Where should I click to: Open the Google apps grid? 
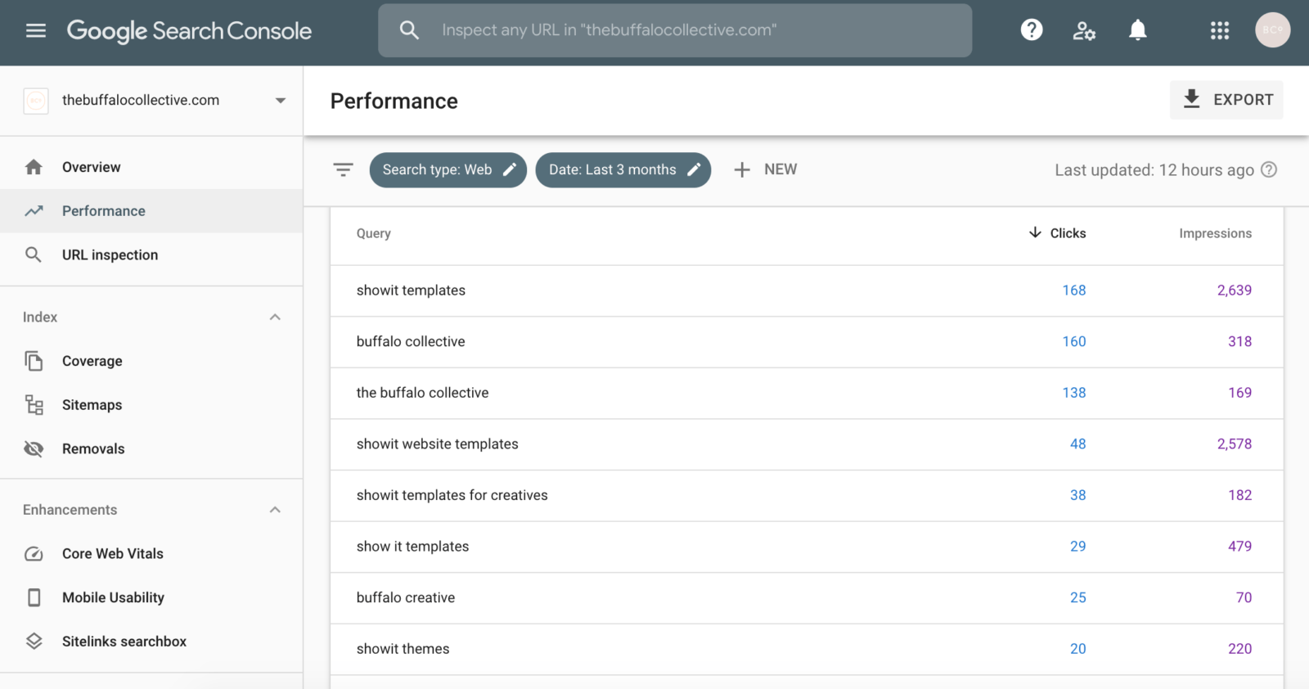[1219, 30]
